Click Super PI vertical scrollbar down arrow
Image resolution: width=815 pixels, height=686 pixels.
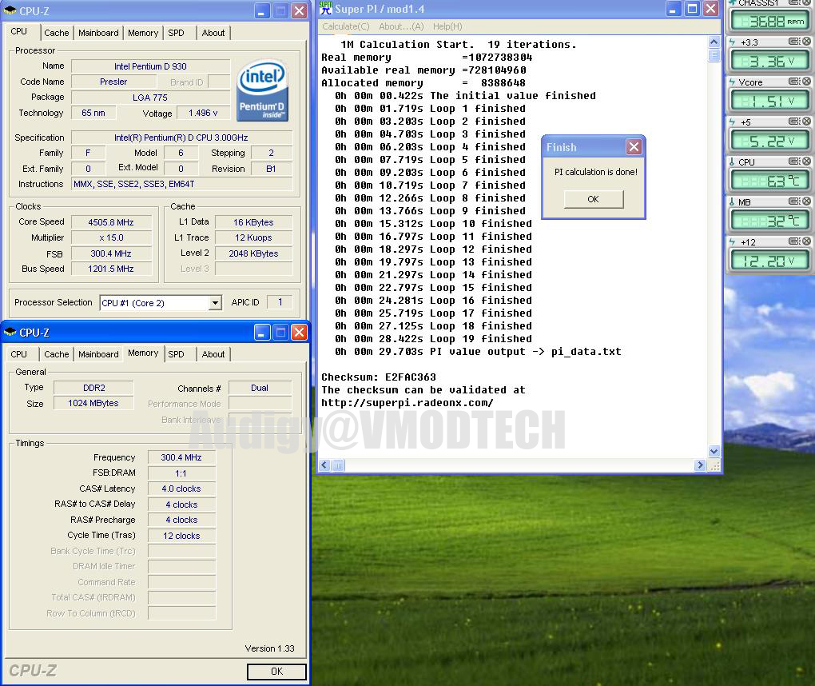click(x=714, y=452)
